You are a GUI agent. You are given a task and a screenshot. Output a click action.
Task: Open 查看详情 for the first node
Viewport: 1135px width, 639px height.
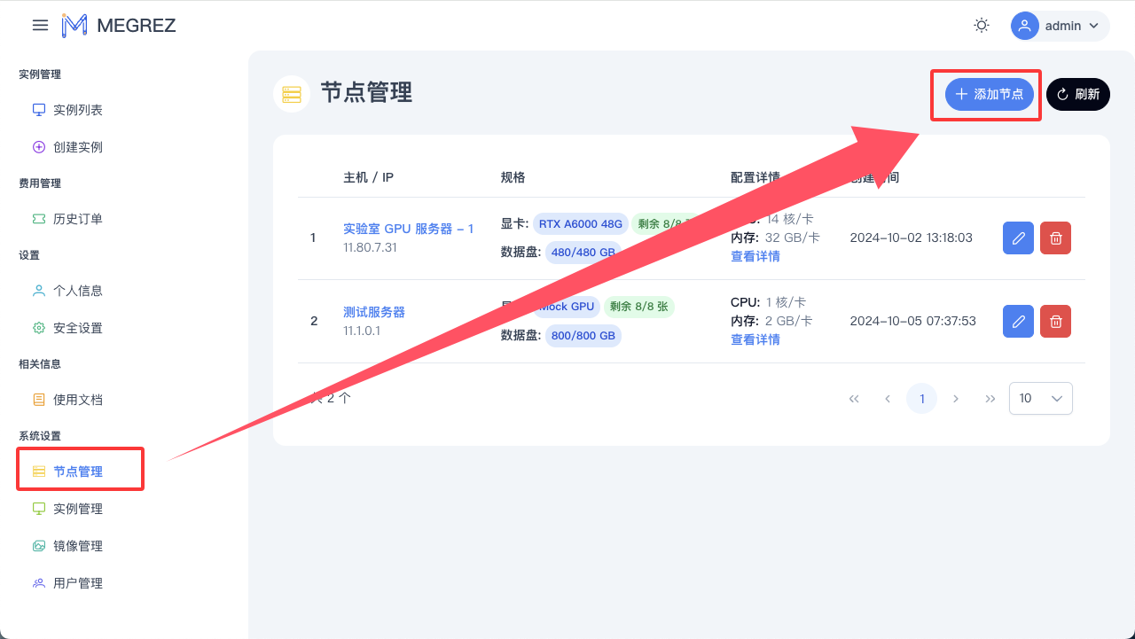pyautogui.click(x=755, y=256)
